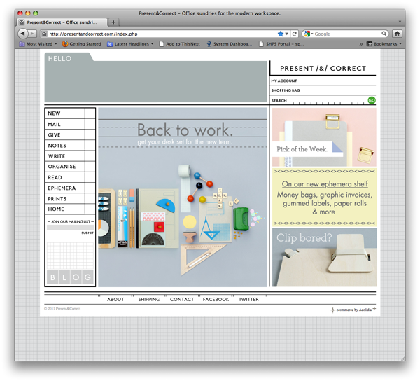
Task: Click the ecommerce by Aeolidia credit link
Action: (x=353, y=310)
